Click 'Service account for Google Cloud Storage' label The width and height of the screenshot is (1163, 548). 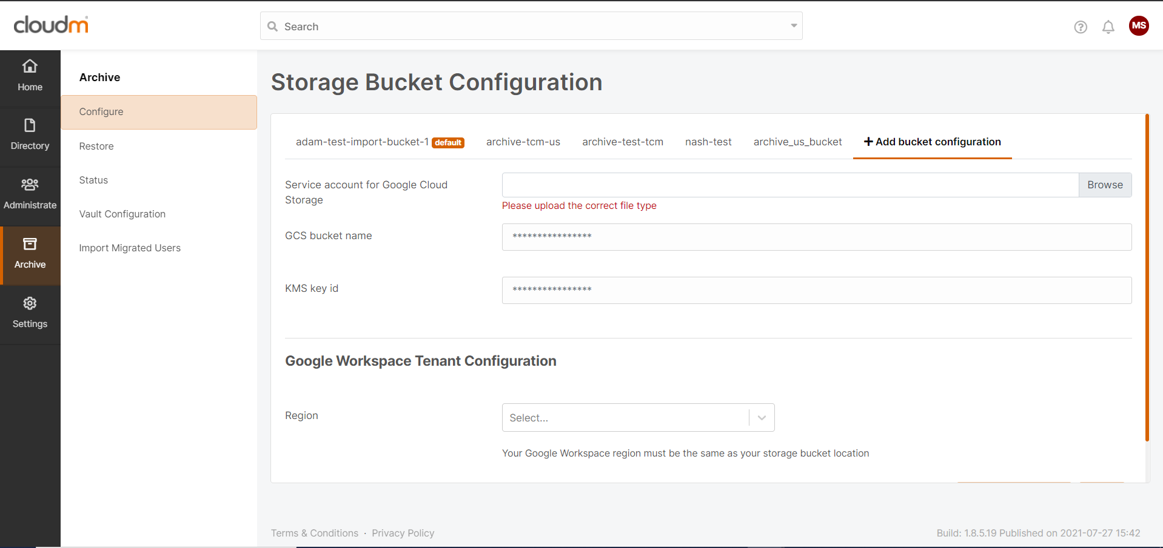tap(366, 192)
